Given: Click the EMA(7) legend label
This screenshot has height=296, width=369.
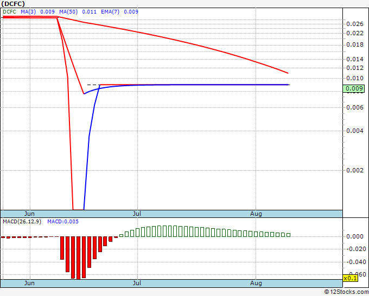Looking at the screenshot, I should coord(110,12).
